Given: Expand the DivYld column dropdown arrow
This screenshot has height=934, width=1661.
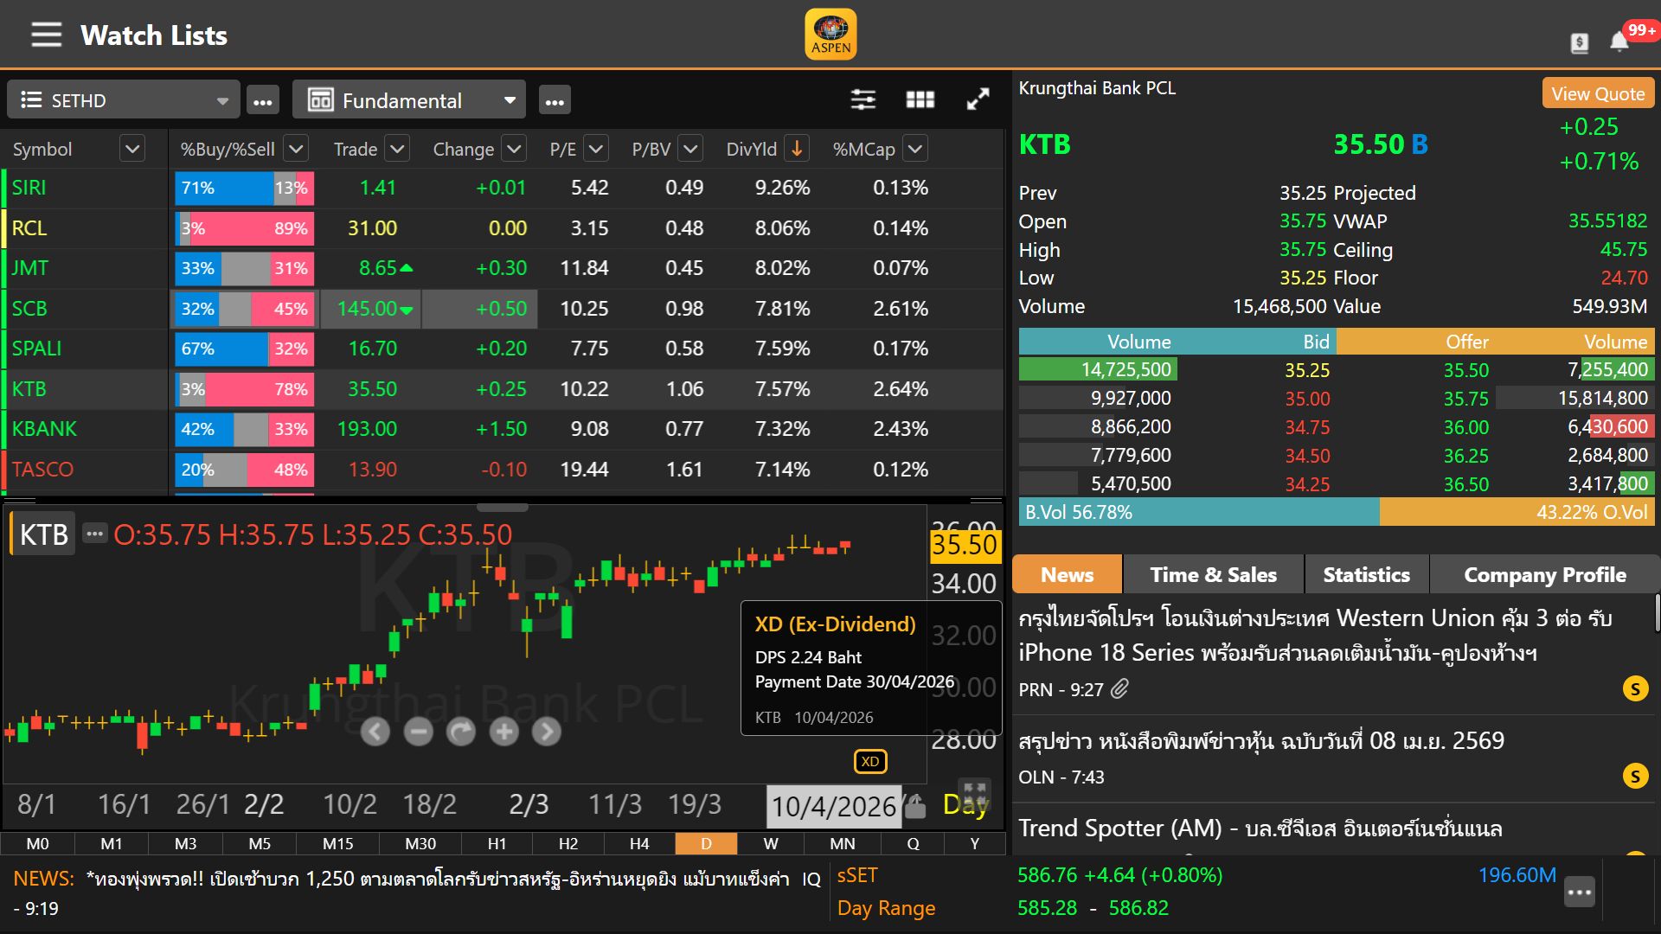Looking at the screenshot, I should click(797, 149).
